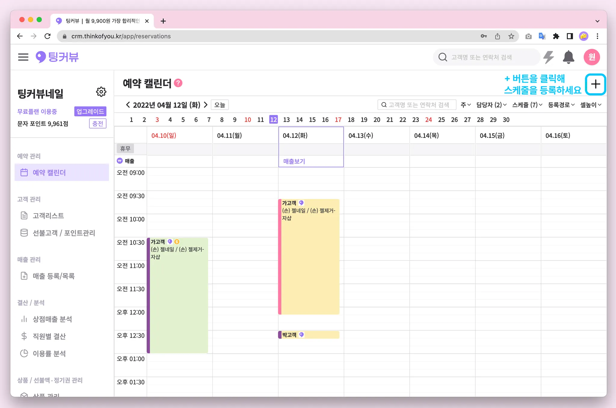
Task: Open 고객리스트 in the sidebar
Action: [x=48, y=215]
